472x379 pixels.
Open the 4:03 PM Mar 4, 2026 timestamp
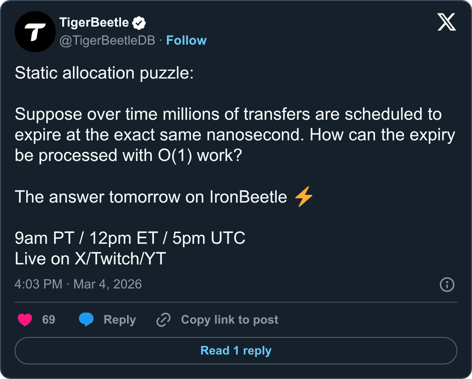[78, 284]
